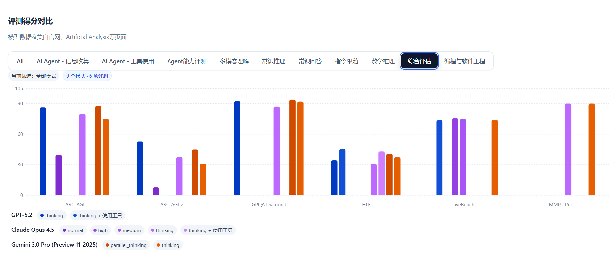Viewport: 612px width, 263px height.
Task: Select the 数学推理 tab
Action: point(382,61)
